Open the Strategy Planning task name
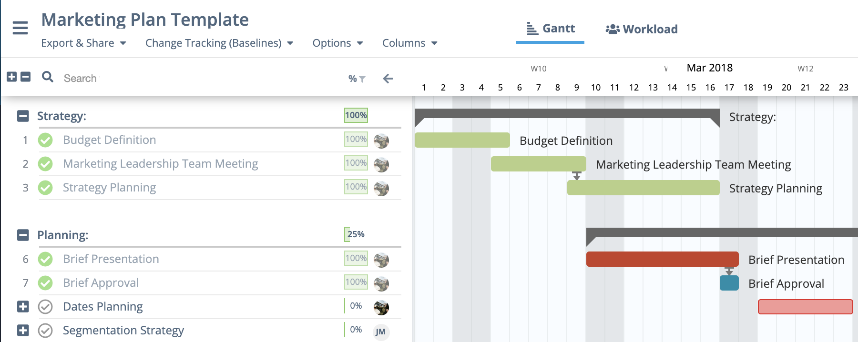Image resolution: width=858 pixels, height=342 pixels. 110,188
